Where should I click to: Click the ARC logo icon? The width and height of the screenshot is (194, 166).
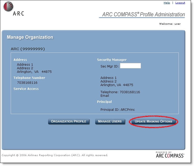point(8,7)
